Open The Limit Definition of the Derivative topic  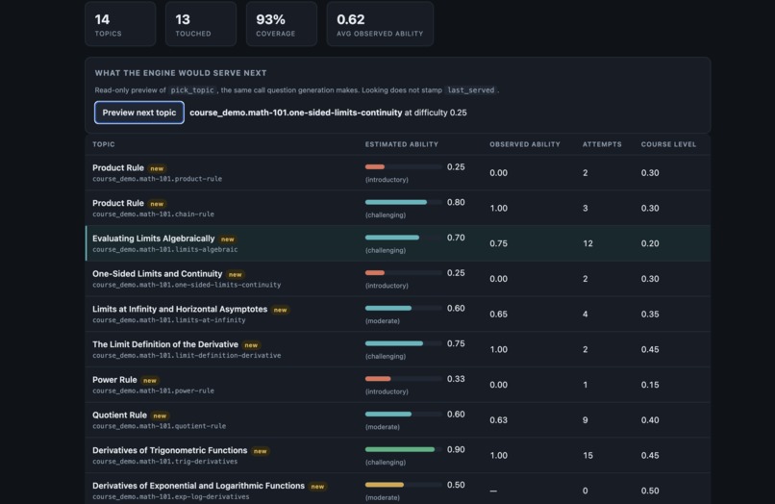point(165,344)
